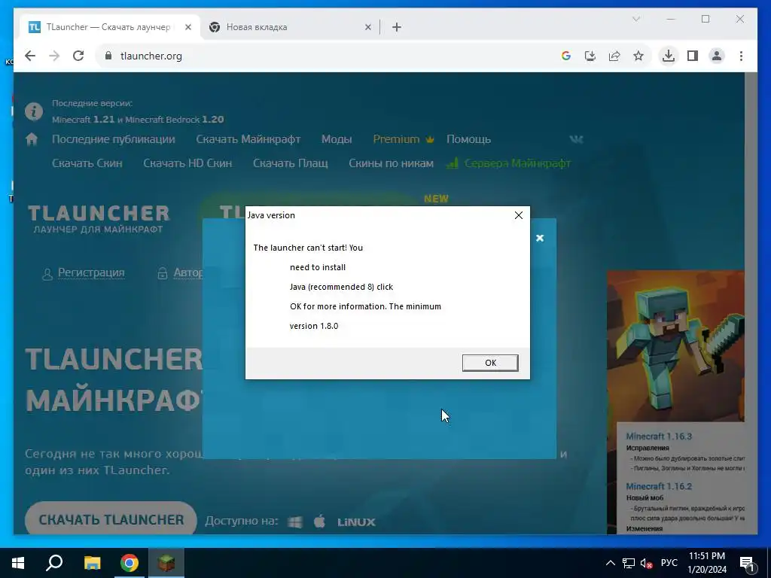Image resolution: width=771 pixels, height=578 pixels.
Task: Open Последние публикации menu item
Action: coord(114,139)
